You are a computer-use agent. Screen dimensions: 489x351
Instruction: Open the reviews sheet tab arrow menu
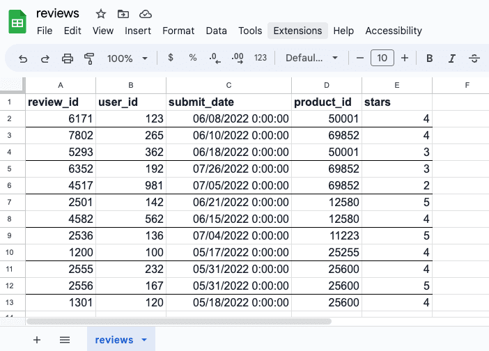144,340
